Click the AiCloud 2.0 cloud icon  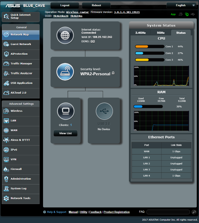tap(6, 93)
